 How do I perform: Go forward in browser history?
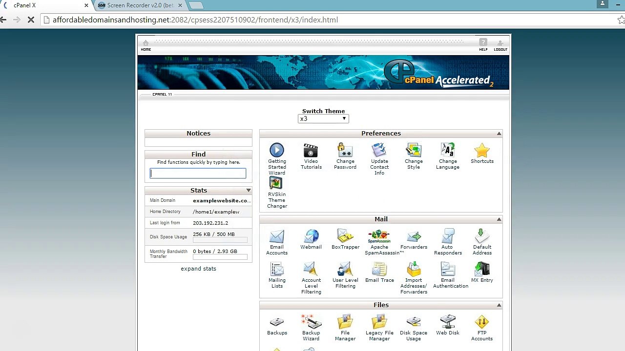(16, 20)
